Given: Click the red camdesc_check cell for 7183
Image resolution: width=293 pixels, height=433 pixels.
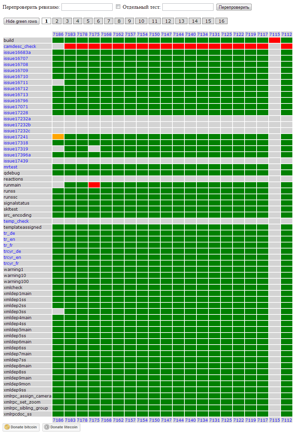Looking at the screenshot, I should 70,46.
